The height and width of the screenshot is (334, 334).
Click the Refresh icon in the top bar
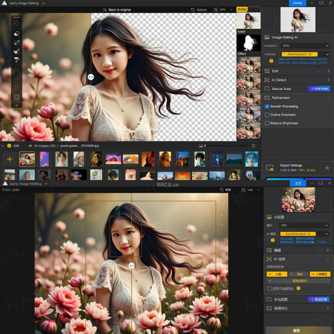pyautogui.click(x=193, y=10)
